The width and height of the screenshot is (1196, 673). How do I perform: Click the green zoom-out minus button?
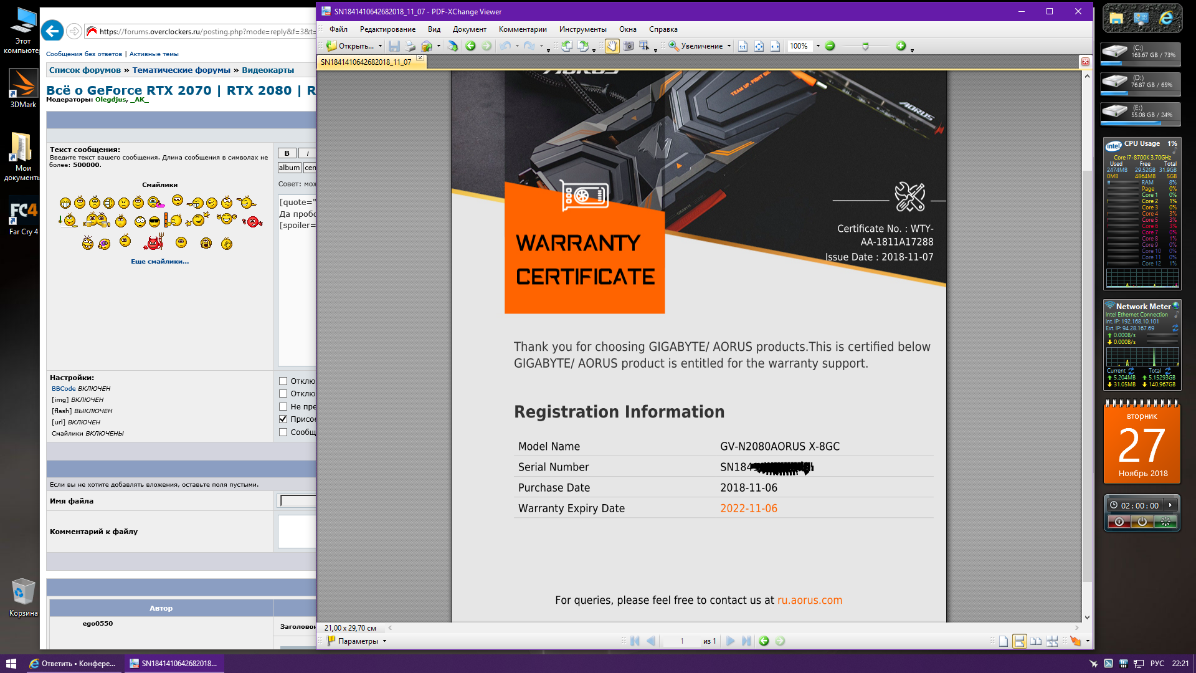(x=830, y=46)
